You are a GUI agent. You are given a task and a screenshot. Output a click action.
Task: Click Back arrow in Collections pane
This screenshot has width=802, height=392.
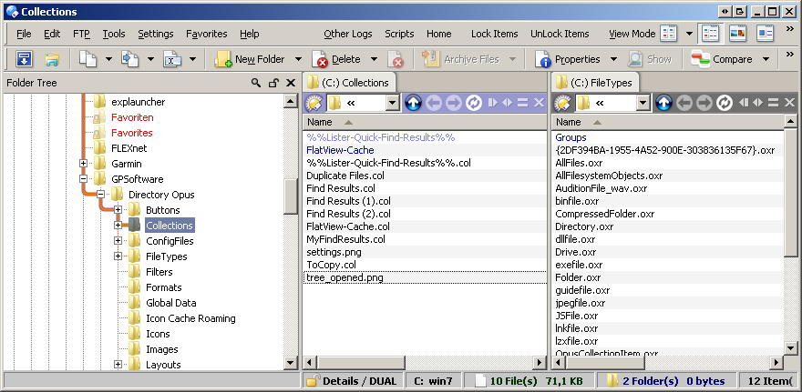pos(434,103)
